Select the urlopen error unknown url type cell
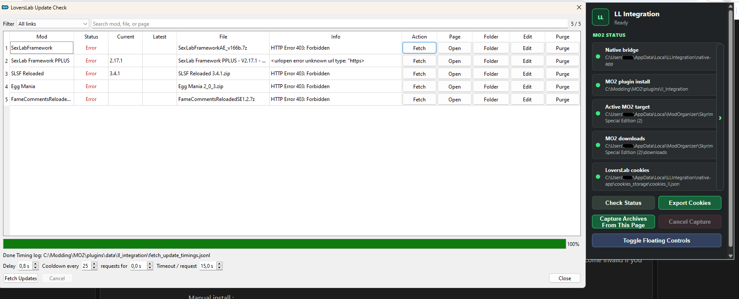Screen dimensions: 739x299 [336, 61]
